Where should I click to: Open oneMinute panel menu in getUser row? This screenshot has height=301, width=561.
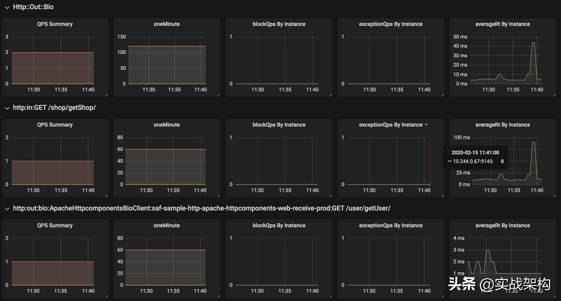tap(166, 225)
